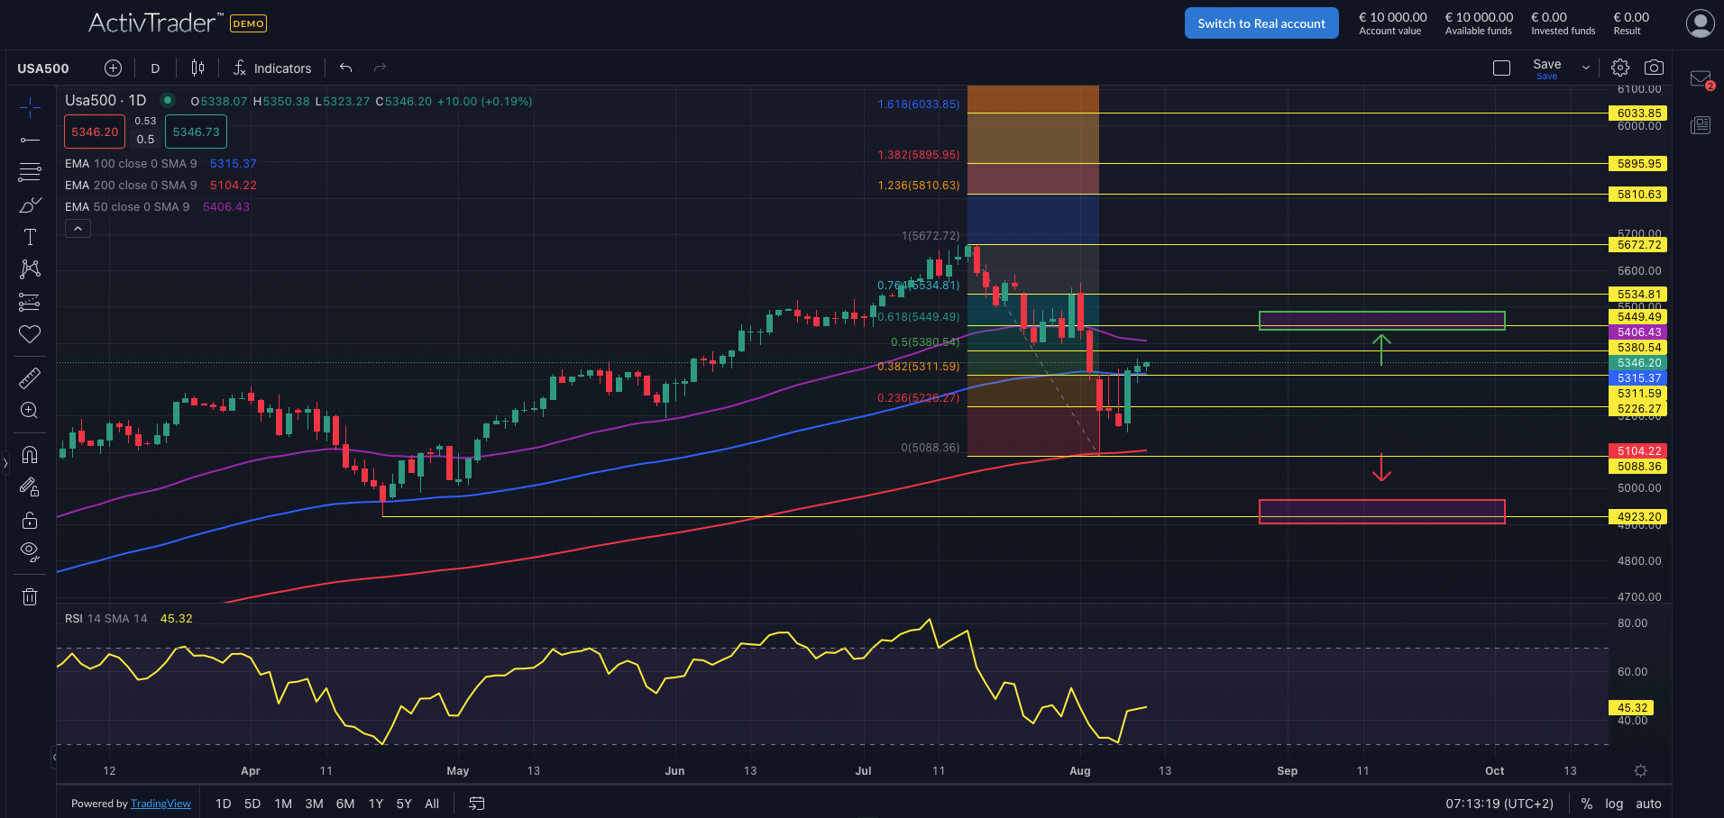Expand the Save options dropdown arrow
Viewport: 1724px width, 818px height.
[x=1584, y=67]
